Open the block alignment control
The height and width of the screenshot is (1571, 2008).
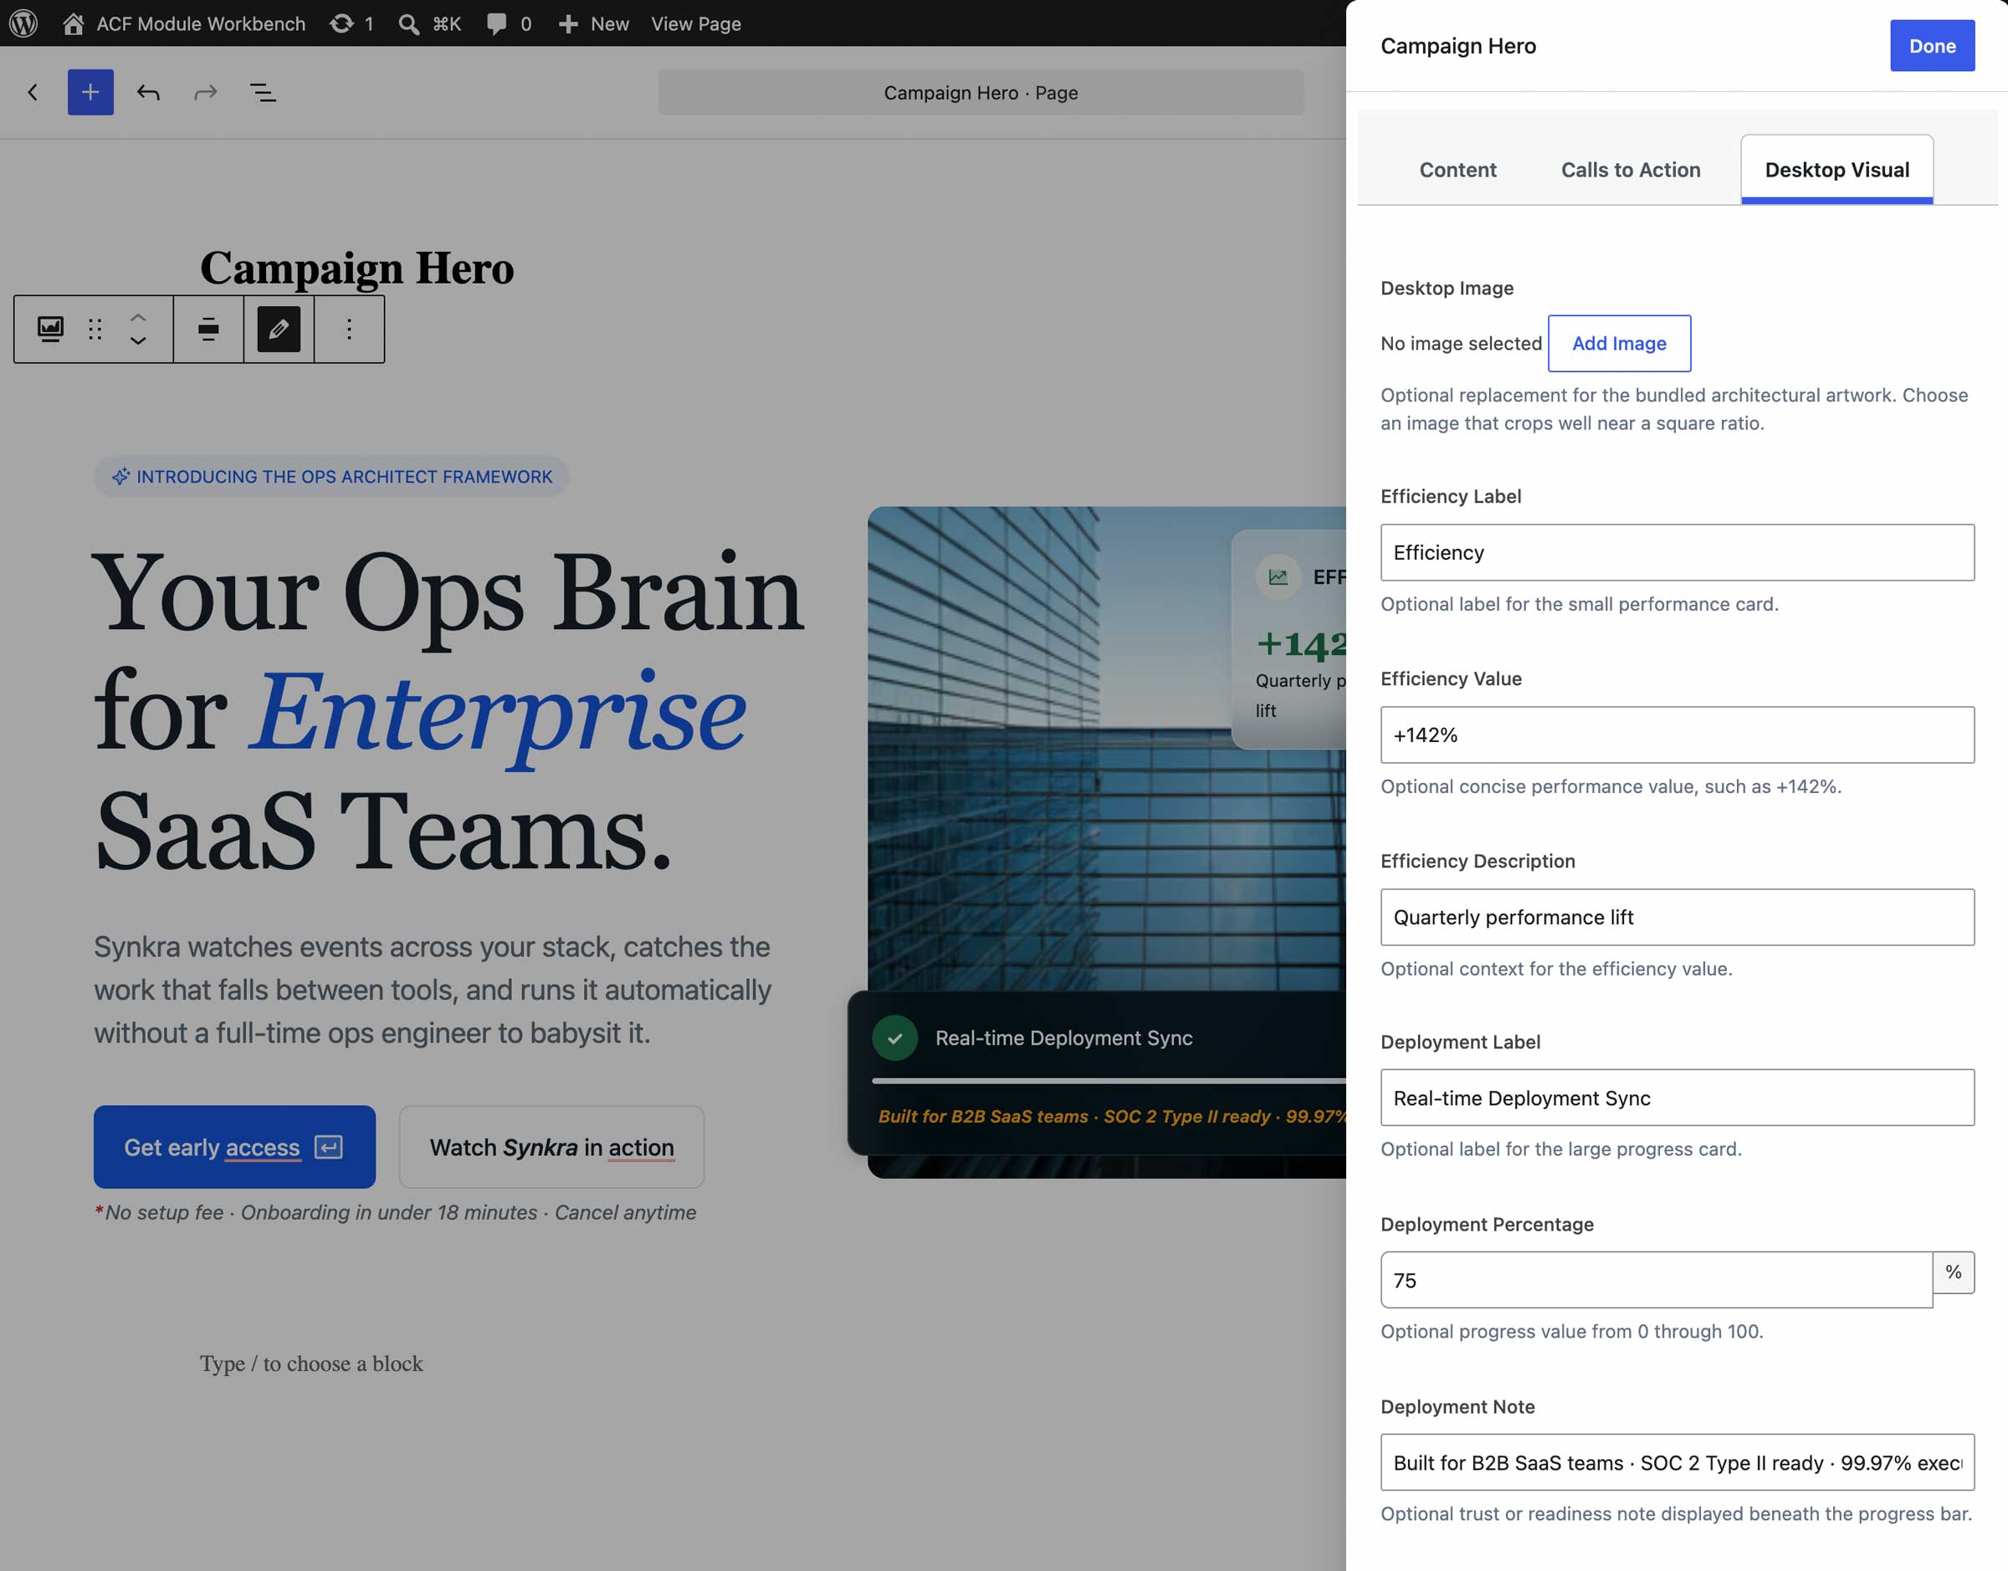[x=209, y=329]
